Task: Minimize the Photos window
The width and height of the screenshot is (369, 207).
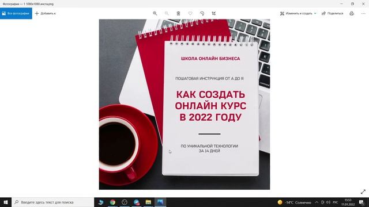Action: [x=341, y=4]
